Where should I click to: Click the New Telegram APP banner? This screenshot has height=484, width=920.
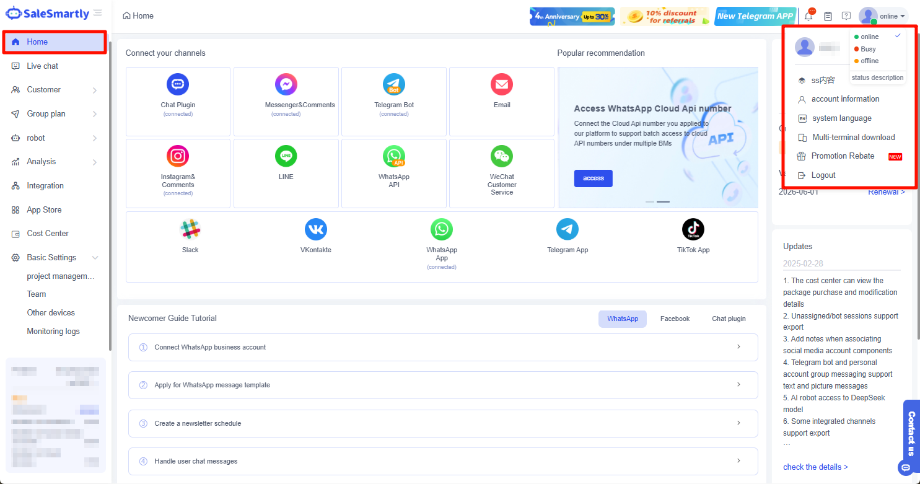coord(755,17)
